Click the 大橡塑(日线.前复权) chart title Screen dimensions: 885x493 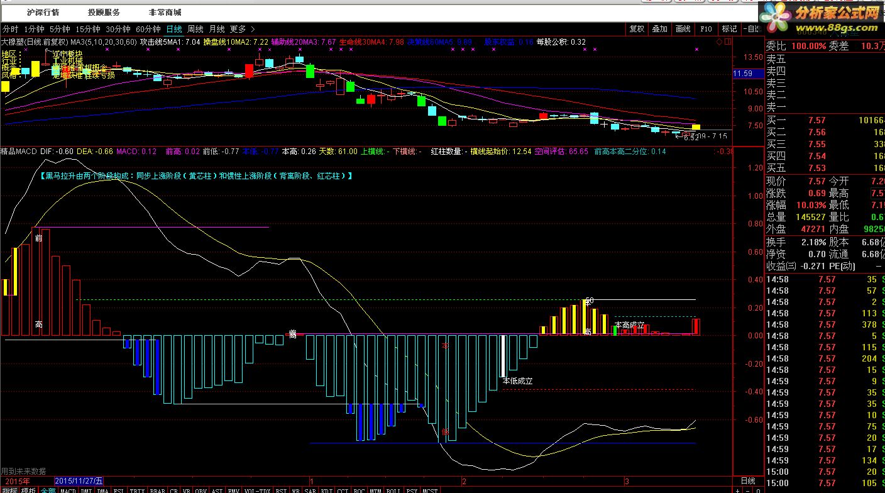point(35,42)
